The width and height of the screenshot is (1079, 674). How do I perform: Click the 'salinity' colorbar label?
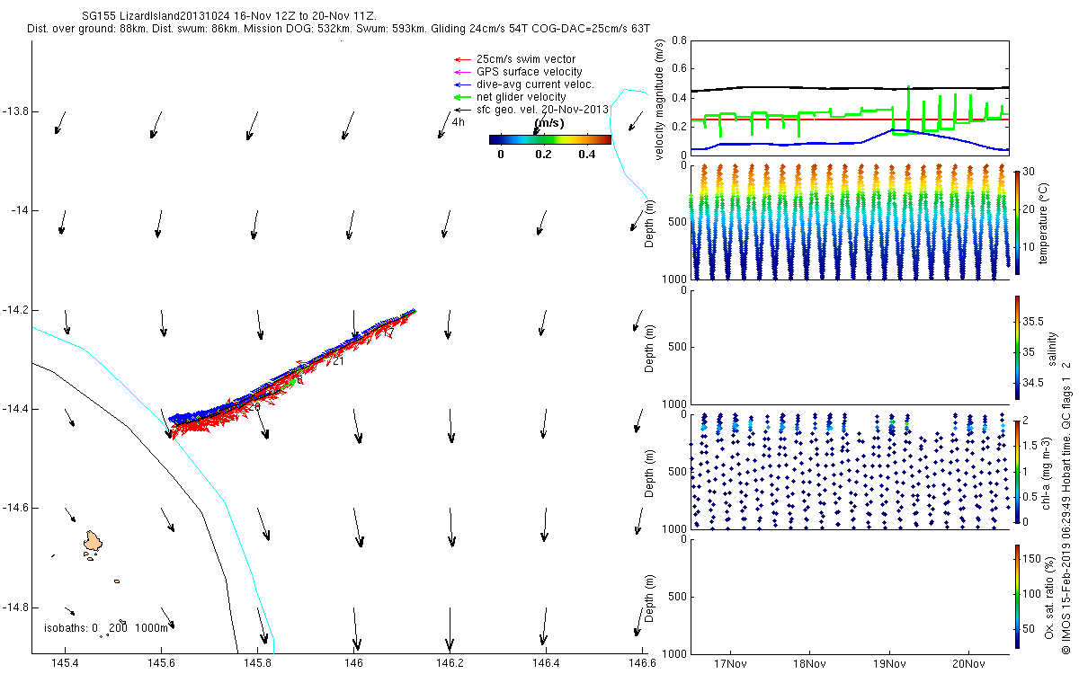tap(1053, 347)
